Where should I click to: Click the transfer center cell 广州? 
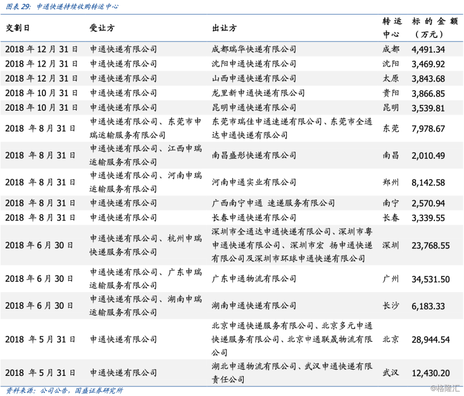391,279
